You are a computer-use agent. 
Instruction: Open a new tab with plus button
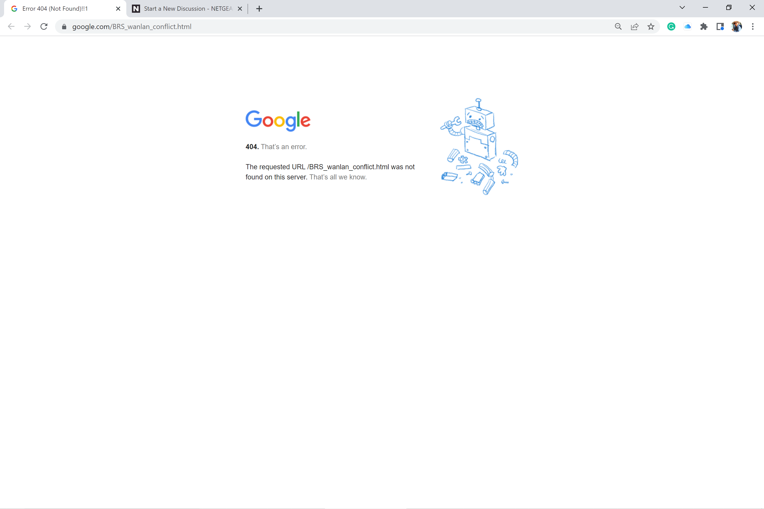pos(259,9)
